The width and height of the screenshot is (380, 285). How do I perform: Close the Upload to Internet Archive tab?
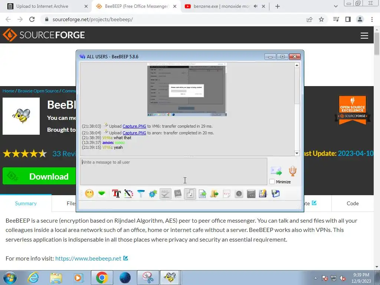click(86, 7)
